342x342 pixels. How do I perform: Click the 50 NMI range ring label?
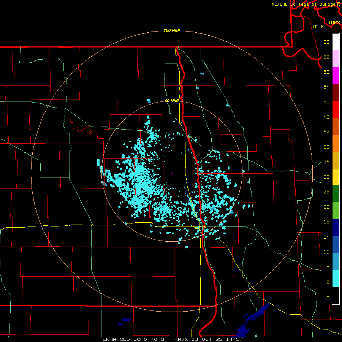[x=172, y=101]
